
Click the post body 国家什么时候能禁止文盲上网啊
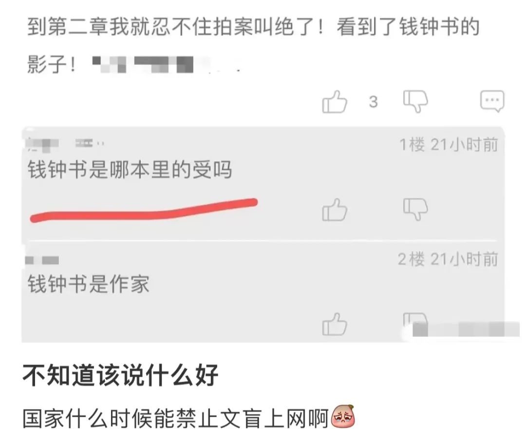point(175,419)
